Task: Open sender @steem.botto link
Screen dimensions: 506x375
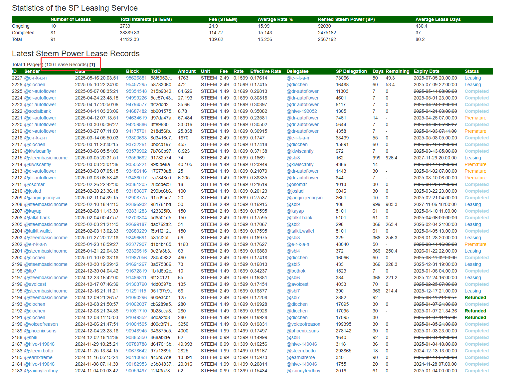Action: (39, 351)
